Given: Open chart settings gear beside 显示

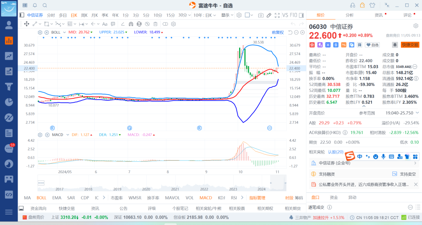Looking at the screenshot, I should pos(239,15).
